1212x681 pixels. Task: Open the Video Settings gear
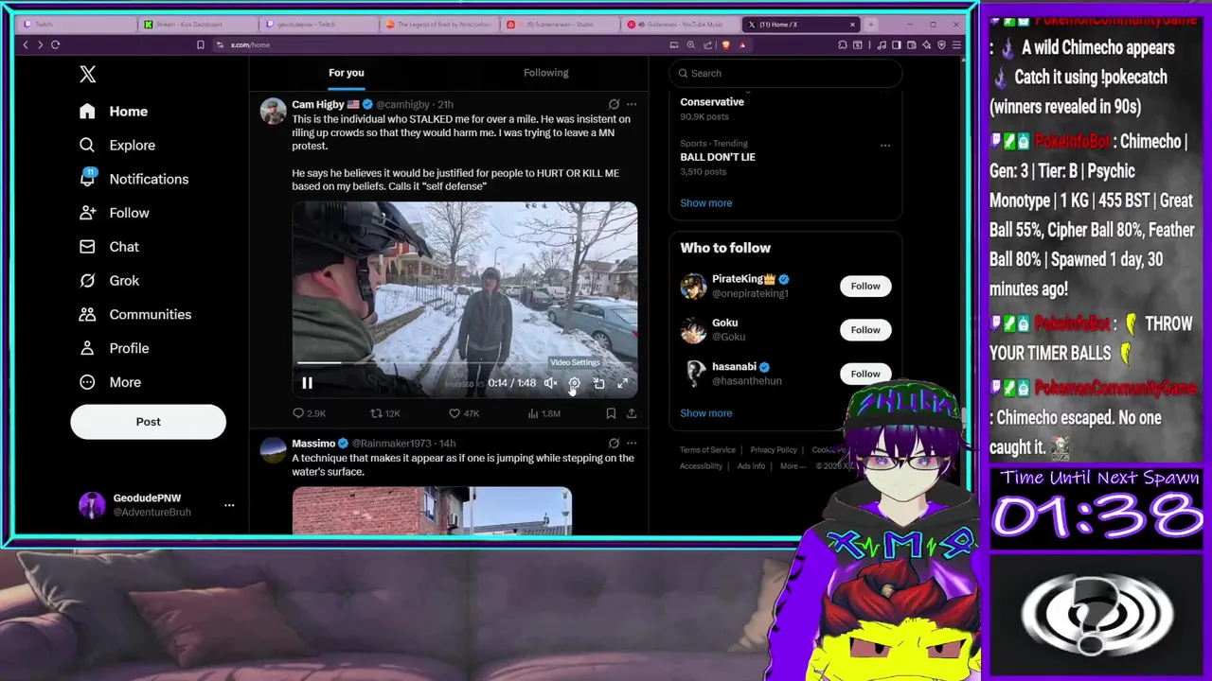pyautogui.click(x=574, y=383)
